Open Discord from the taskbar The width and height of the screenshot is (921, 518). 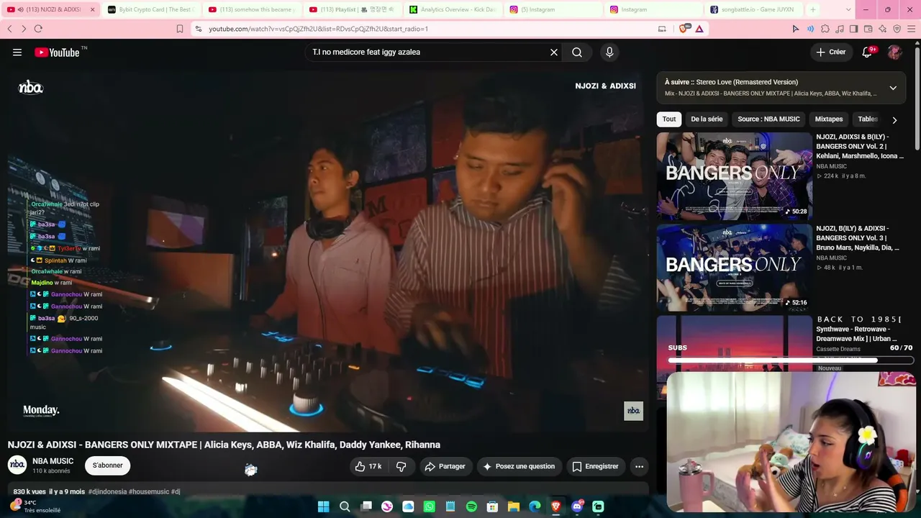point(577,506)
